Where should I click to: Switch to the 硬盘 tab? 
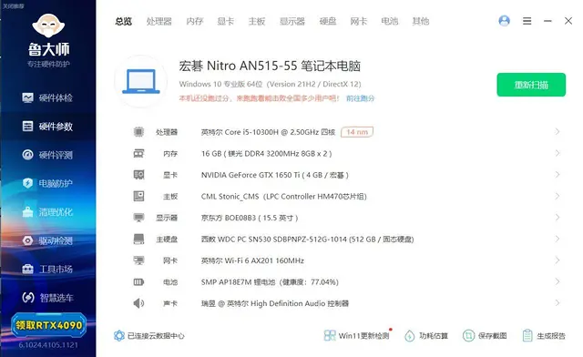coord(328,22)
